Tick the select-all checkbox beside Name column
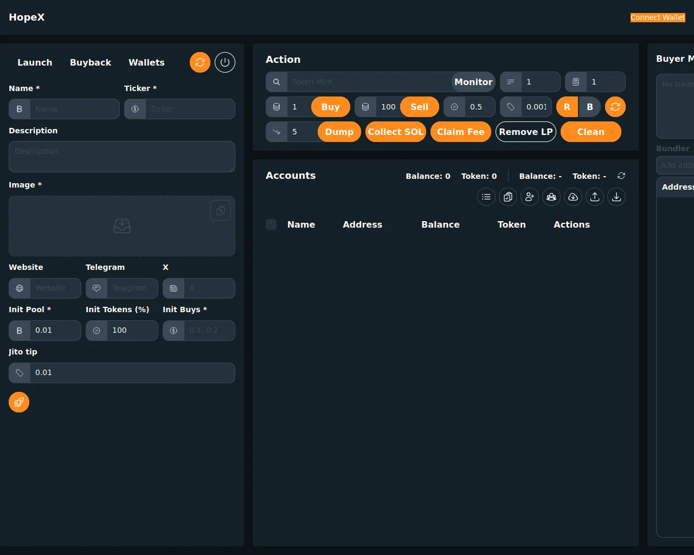694x555 pixels. click(x=271, y=224)
